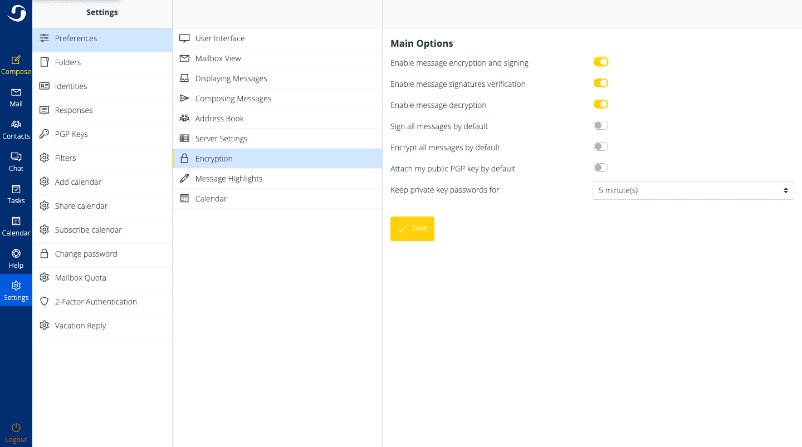Image resolution: width=802 pixels, height=447 pixels.
Task: Open the Vacation Reply settings
Action: [80, 326]
